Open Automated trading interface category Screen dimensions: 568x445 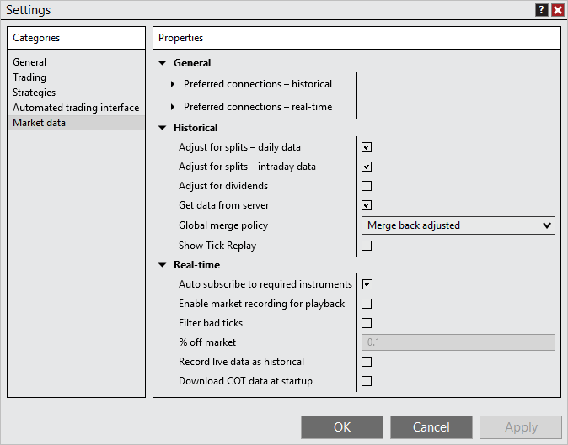coord(76,108)
